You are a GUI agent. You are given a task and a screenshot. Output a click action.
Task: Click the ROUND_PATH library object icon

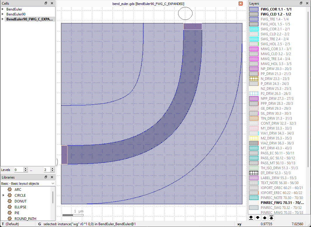tap(10, 219)
